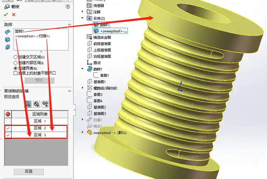Click the 铸造合金钢 material icon
267x179 pixels.
89,37
